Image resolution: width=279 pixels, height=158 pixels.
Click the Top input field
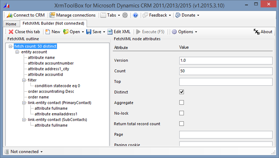pos(226,82)
